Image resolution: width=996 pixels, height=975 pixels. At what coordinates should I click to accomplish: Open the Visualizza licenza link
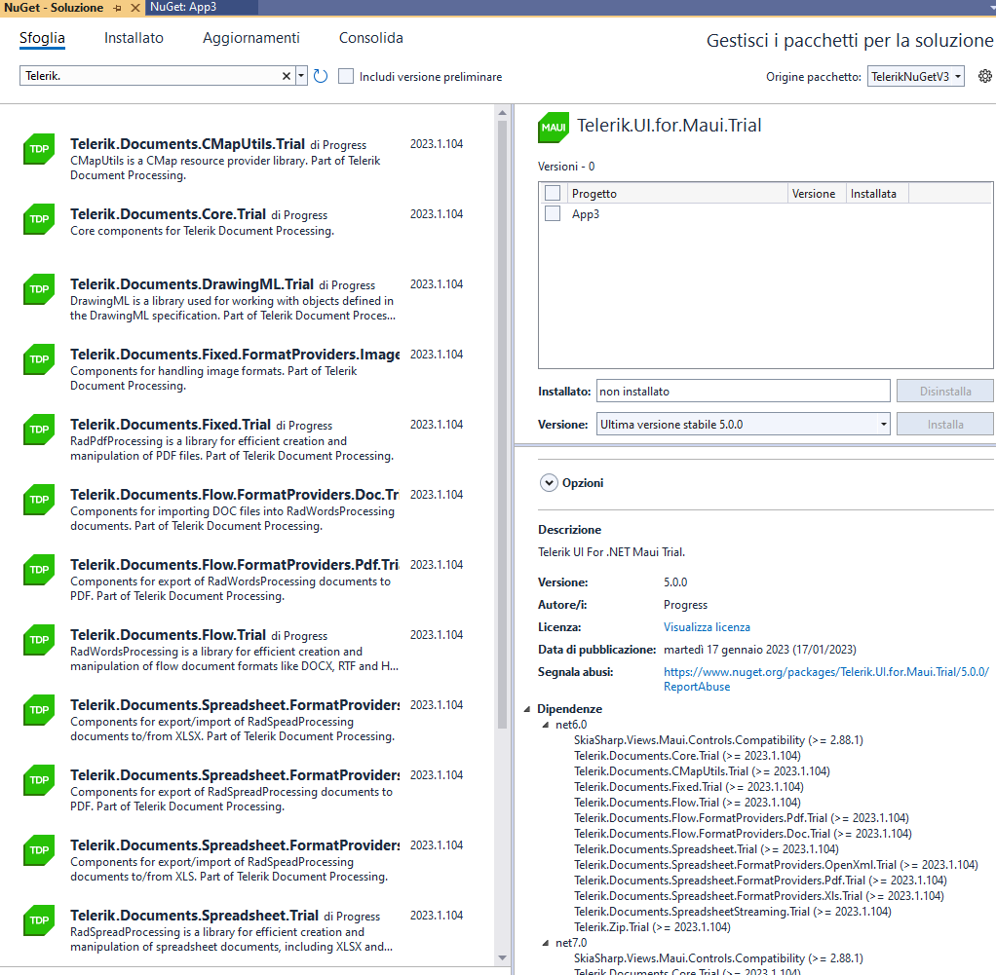pyautogui.click(x=707, y=627)
